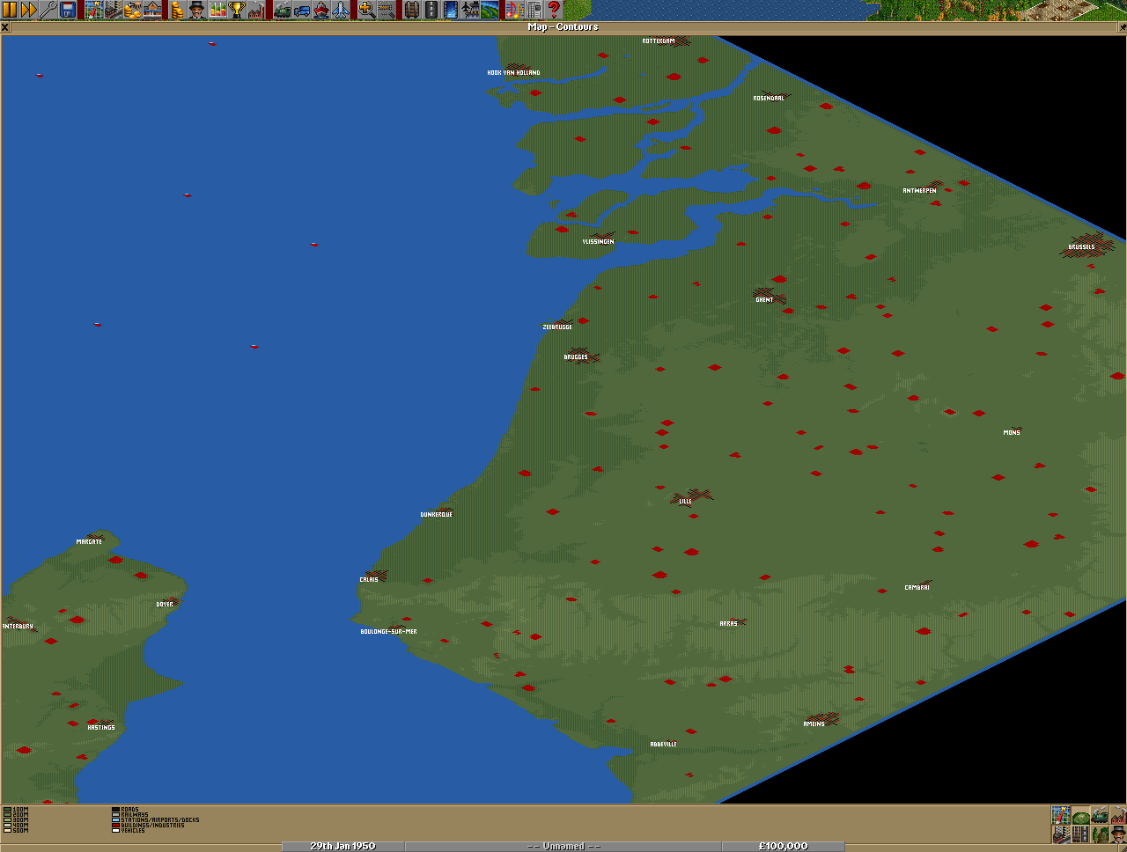Show the company league trophy icon
This screenshot has height=852, width=1127.
click(x=236, y=11)
